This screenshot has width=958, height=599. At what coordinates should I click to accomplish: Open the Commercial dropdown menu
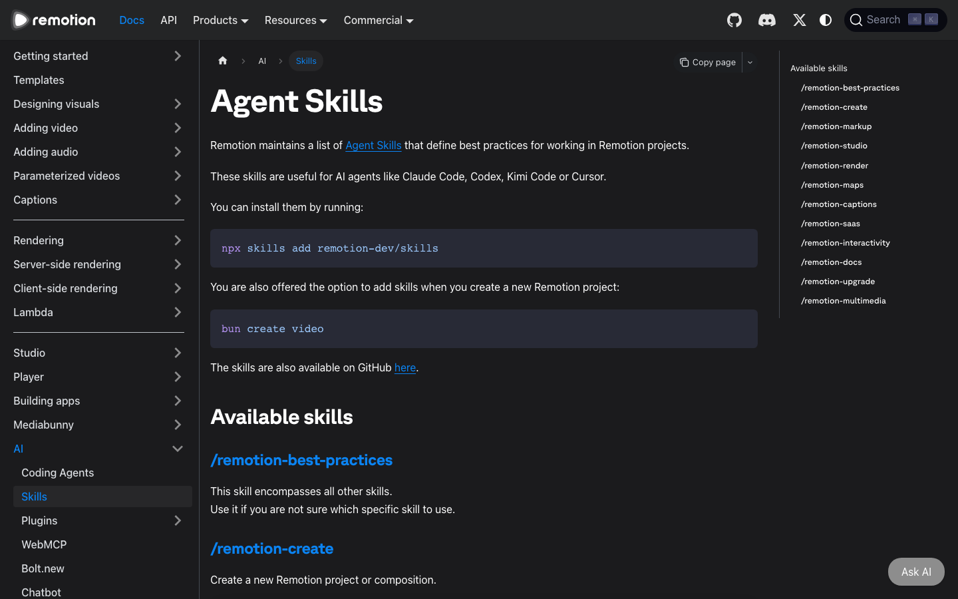click(379, 20)
